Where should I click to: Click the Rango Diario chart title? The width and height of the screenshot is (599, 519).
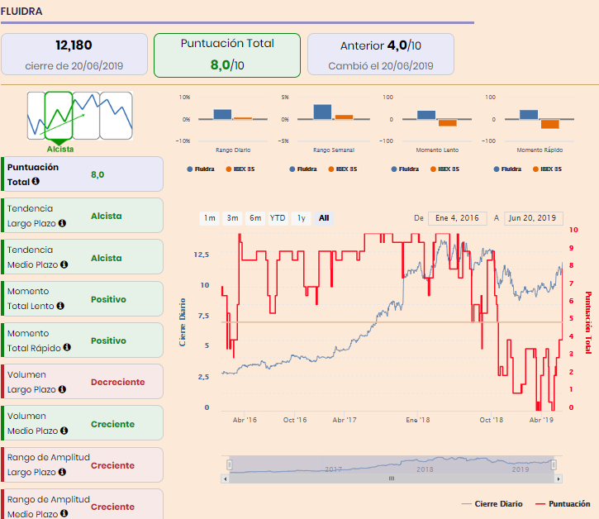coord(233,150)
